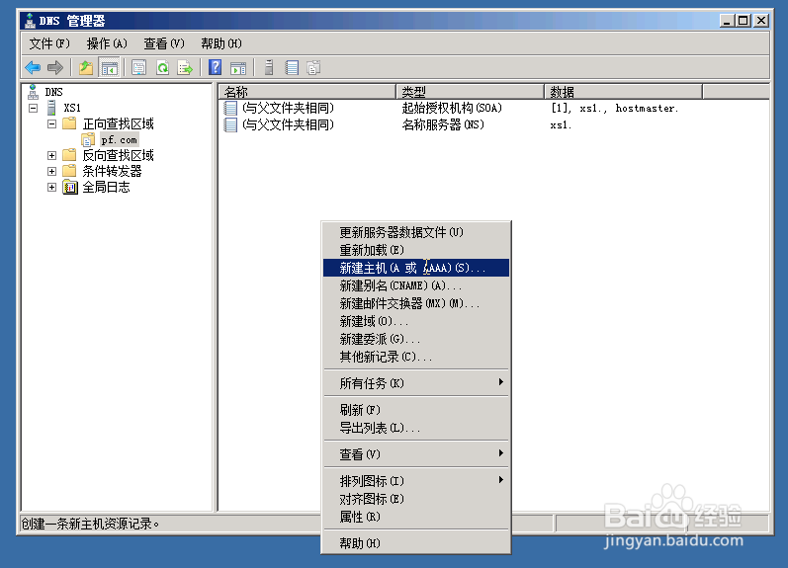Expand the 反向查找区域 node
Image resolution: width=788 pixels, height=568 pixels.
[x=51, y=156]
